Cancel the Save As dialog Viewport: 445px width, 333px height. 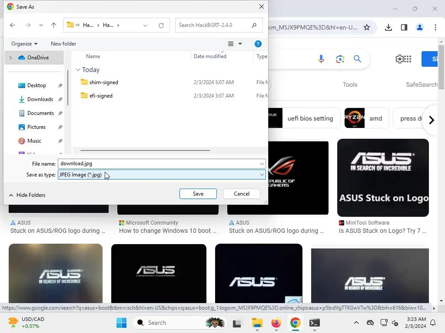tap(242, 194)
